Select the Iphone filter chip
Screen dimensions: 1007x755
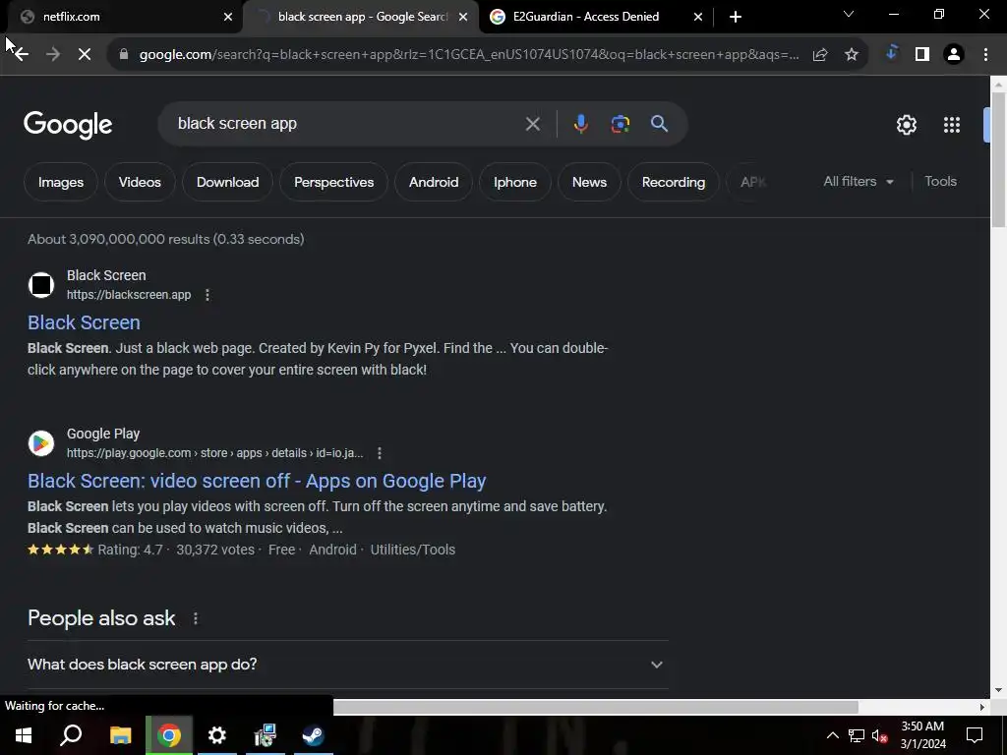(515, 182)
